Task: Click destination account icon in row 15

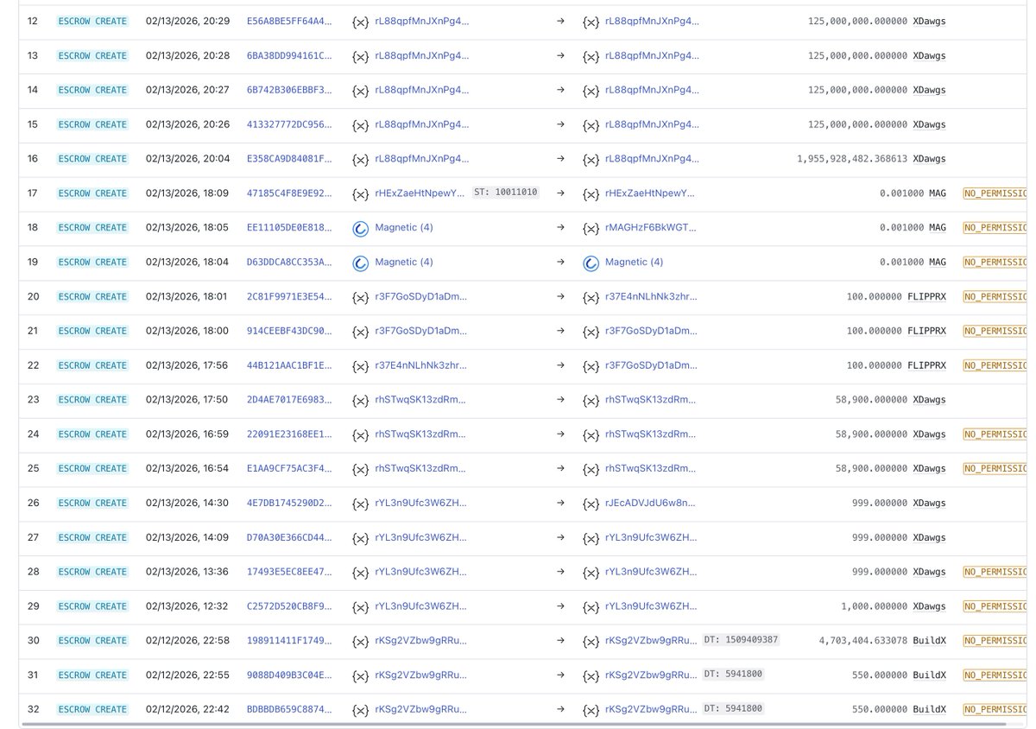Action: click(591, 124)
